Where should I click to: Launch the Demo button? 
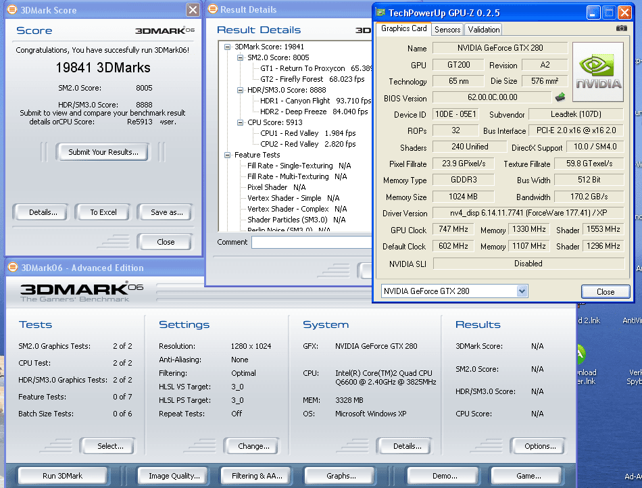(x=445, y=476)
